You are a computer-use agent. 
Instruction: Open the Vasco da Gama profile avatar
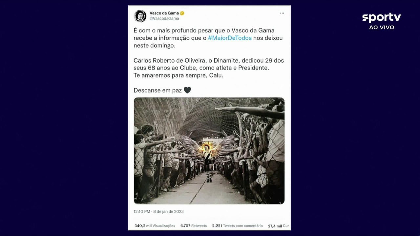click(x=140, y=16)
